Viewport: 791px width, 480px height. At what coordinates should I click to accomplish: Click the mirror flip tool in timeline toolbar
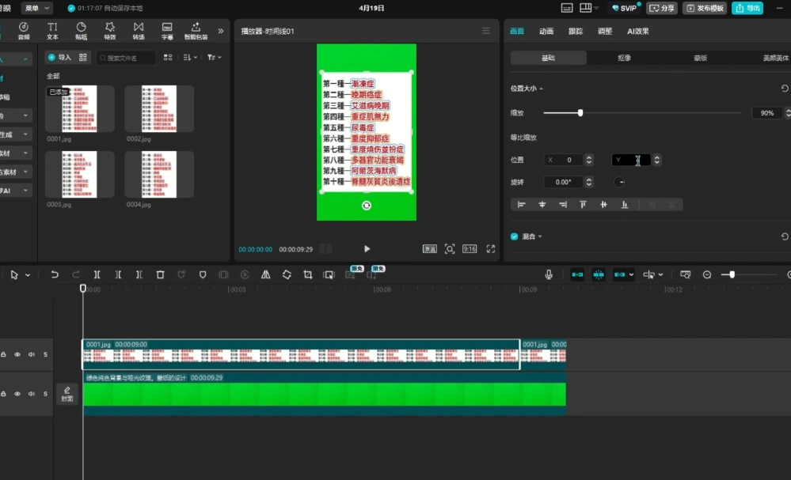coord(265,274)
